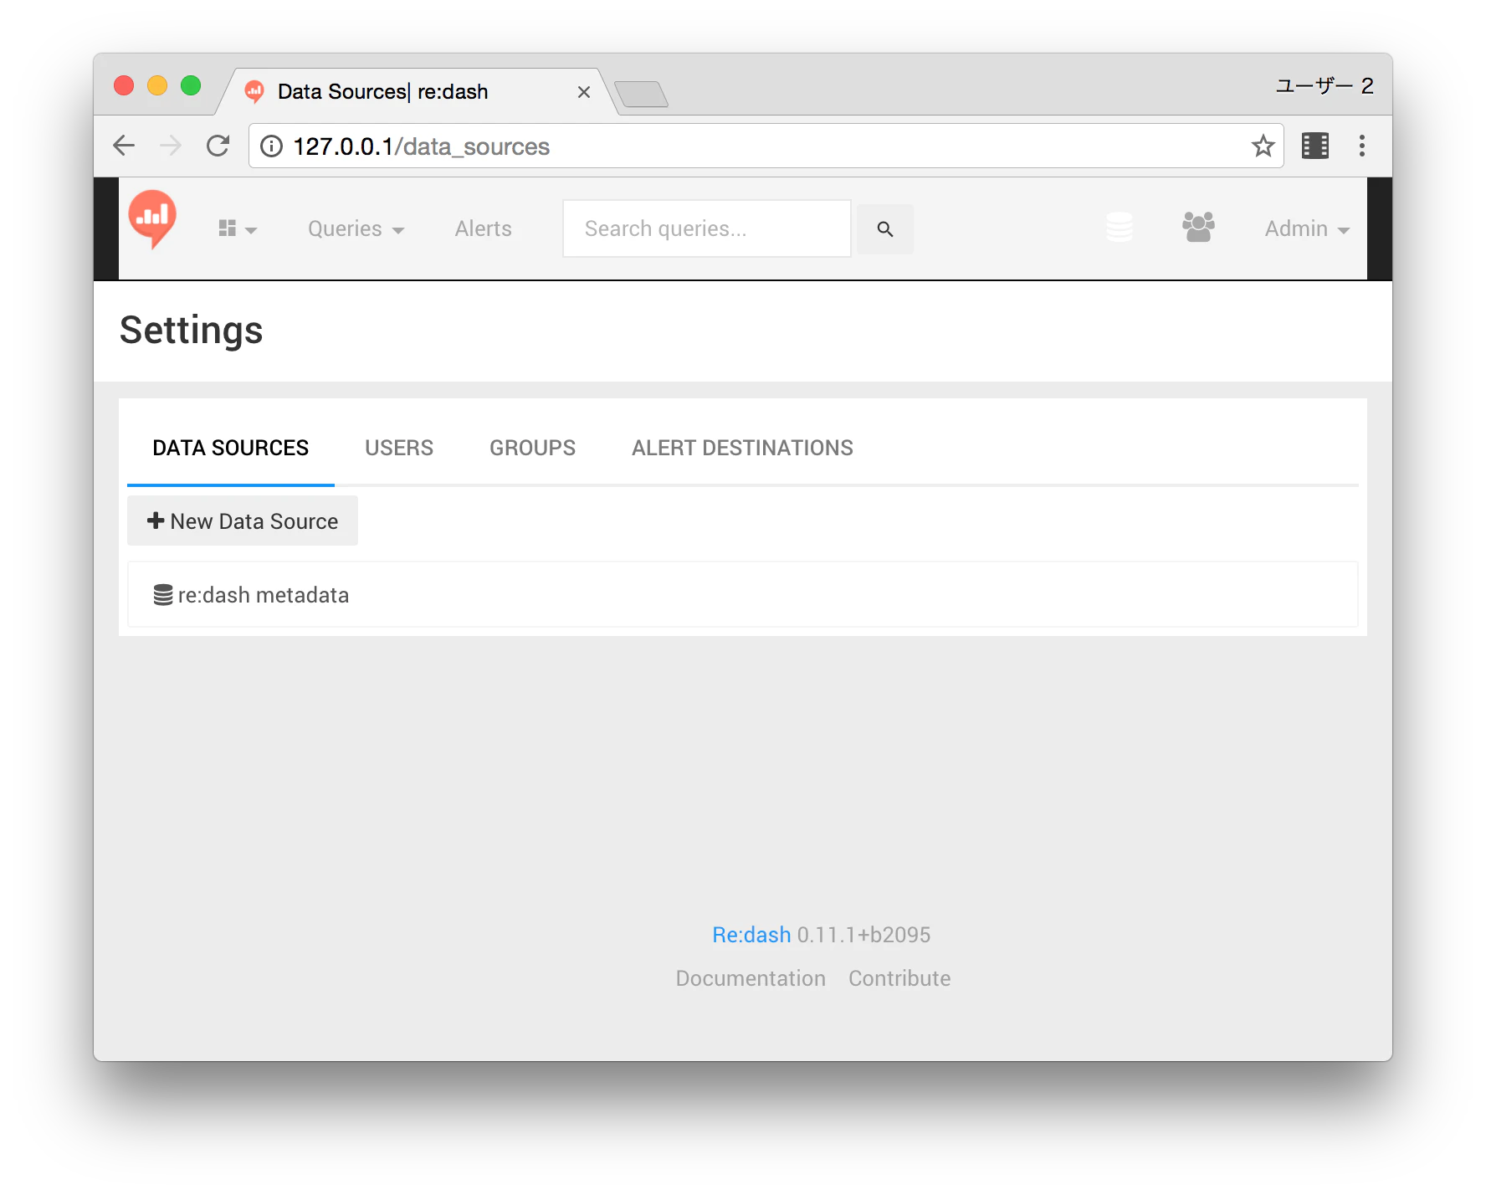Open the dashboards grid dropdown

pos(237,228)
